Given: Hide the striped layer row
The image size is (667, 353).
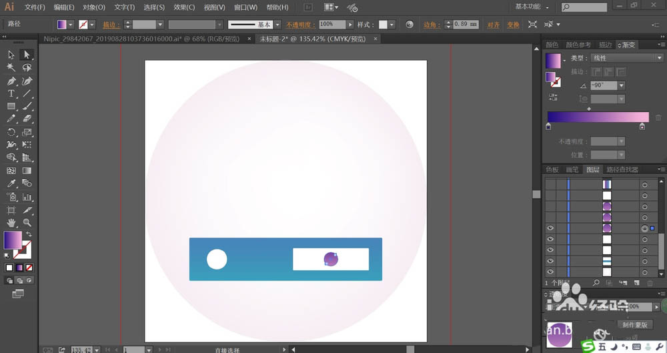Looking at the screenshot, I should tap(550, 261).
